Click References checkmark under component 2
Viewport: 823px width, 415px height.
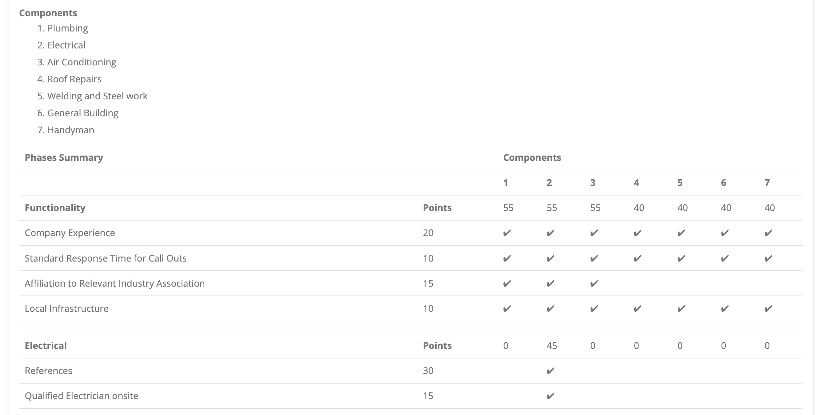tap(550, 371)
